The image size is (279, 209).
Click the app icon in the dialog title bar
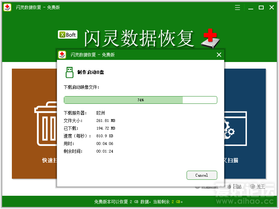point(62,55)
